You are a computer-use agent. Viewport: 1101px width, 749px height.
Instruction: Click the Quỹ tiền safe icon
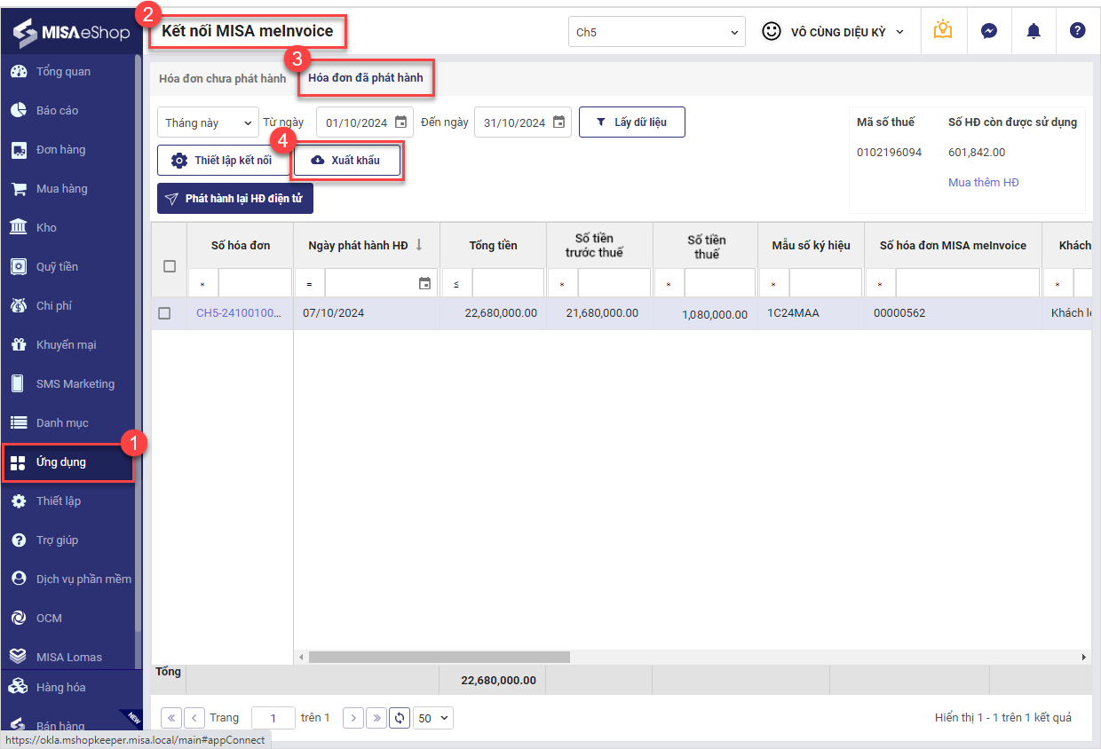coord(18,267)
